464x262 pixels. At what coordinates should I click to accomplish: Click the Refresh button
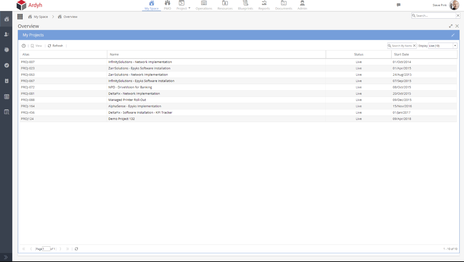(x=55, y=46)
